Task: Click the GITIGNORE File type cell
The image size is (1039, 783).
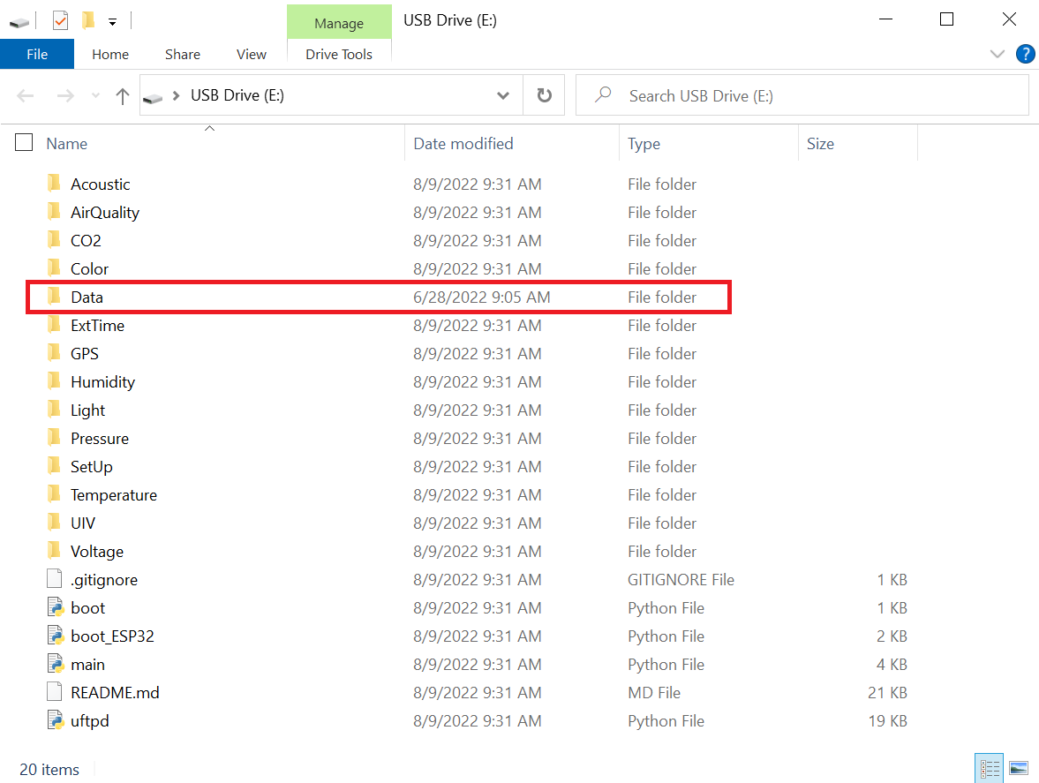Action: click(681, 580)
